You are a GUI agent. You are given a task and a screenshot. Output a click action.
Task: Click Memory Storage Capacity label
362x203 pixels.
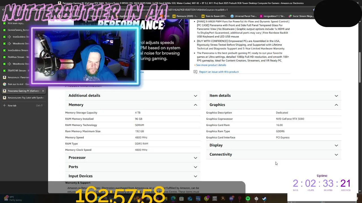coord(81,112)
